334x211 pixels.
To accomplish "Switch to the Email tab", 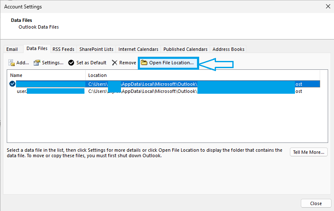I will coord(12,49).
